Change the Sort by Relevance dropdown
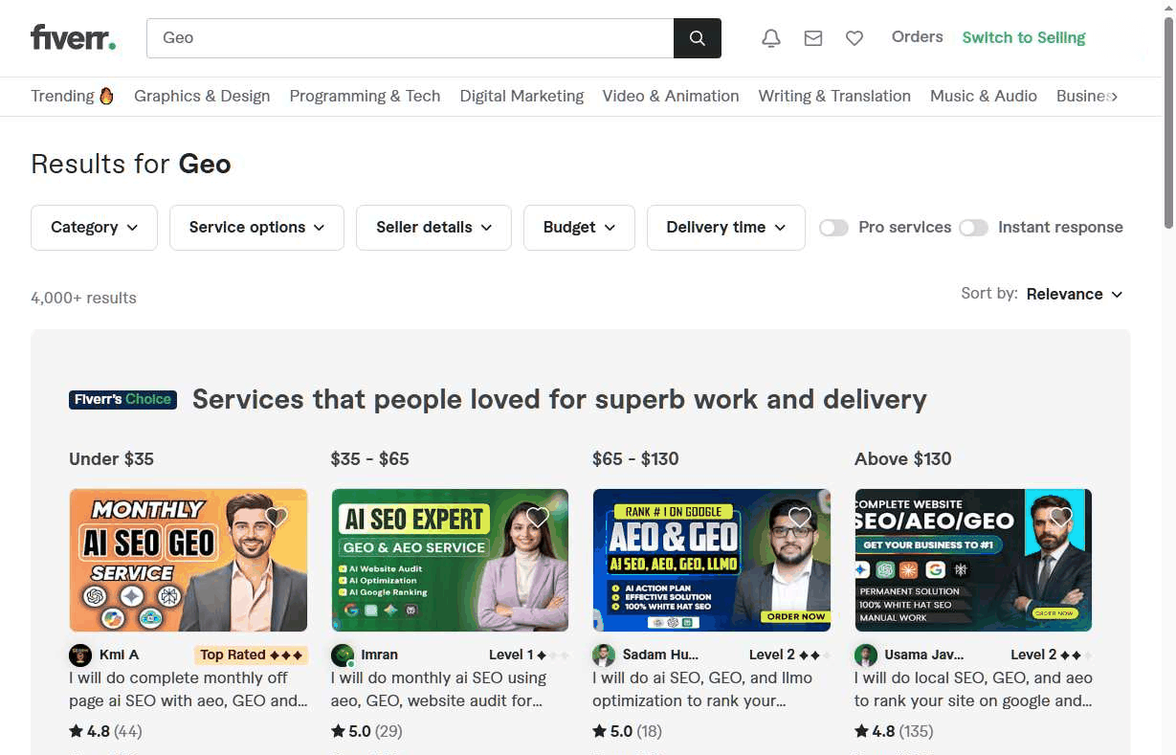1176x755 pixels. pyautogui.click(x=1075, y=294)
